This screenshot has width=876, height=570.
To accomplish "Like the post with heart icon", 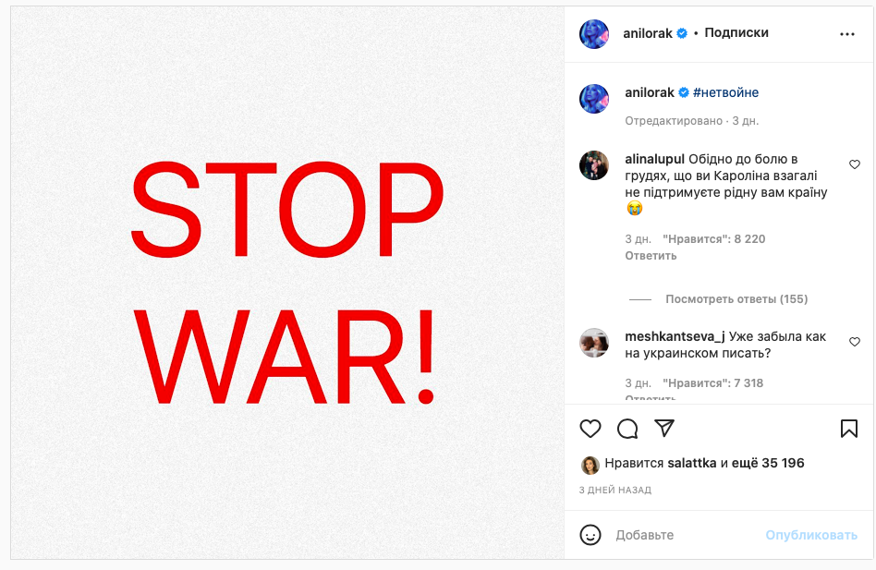I will pos(590,429).
